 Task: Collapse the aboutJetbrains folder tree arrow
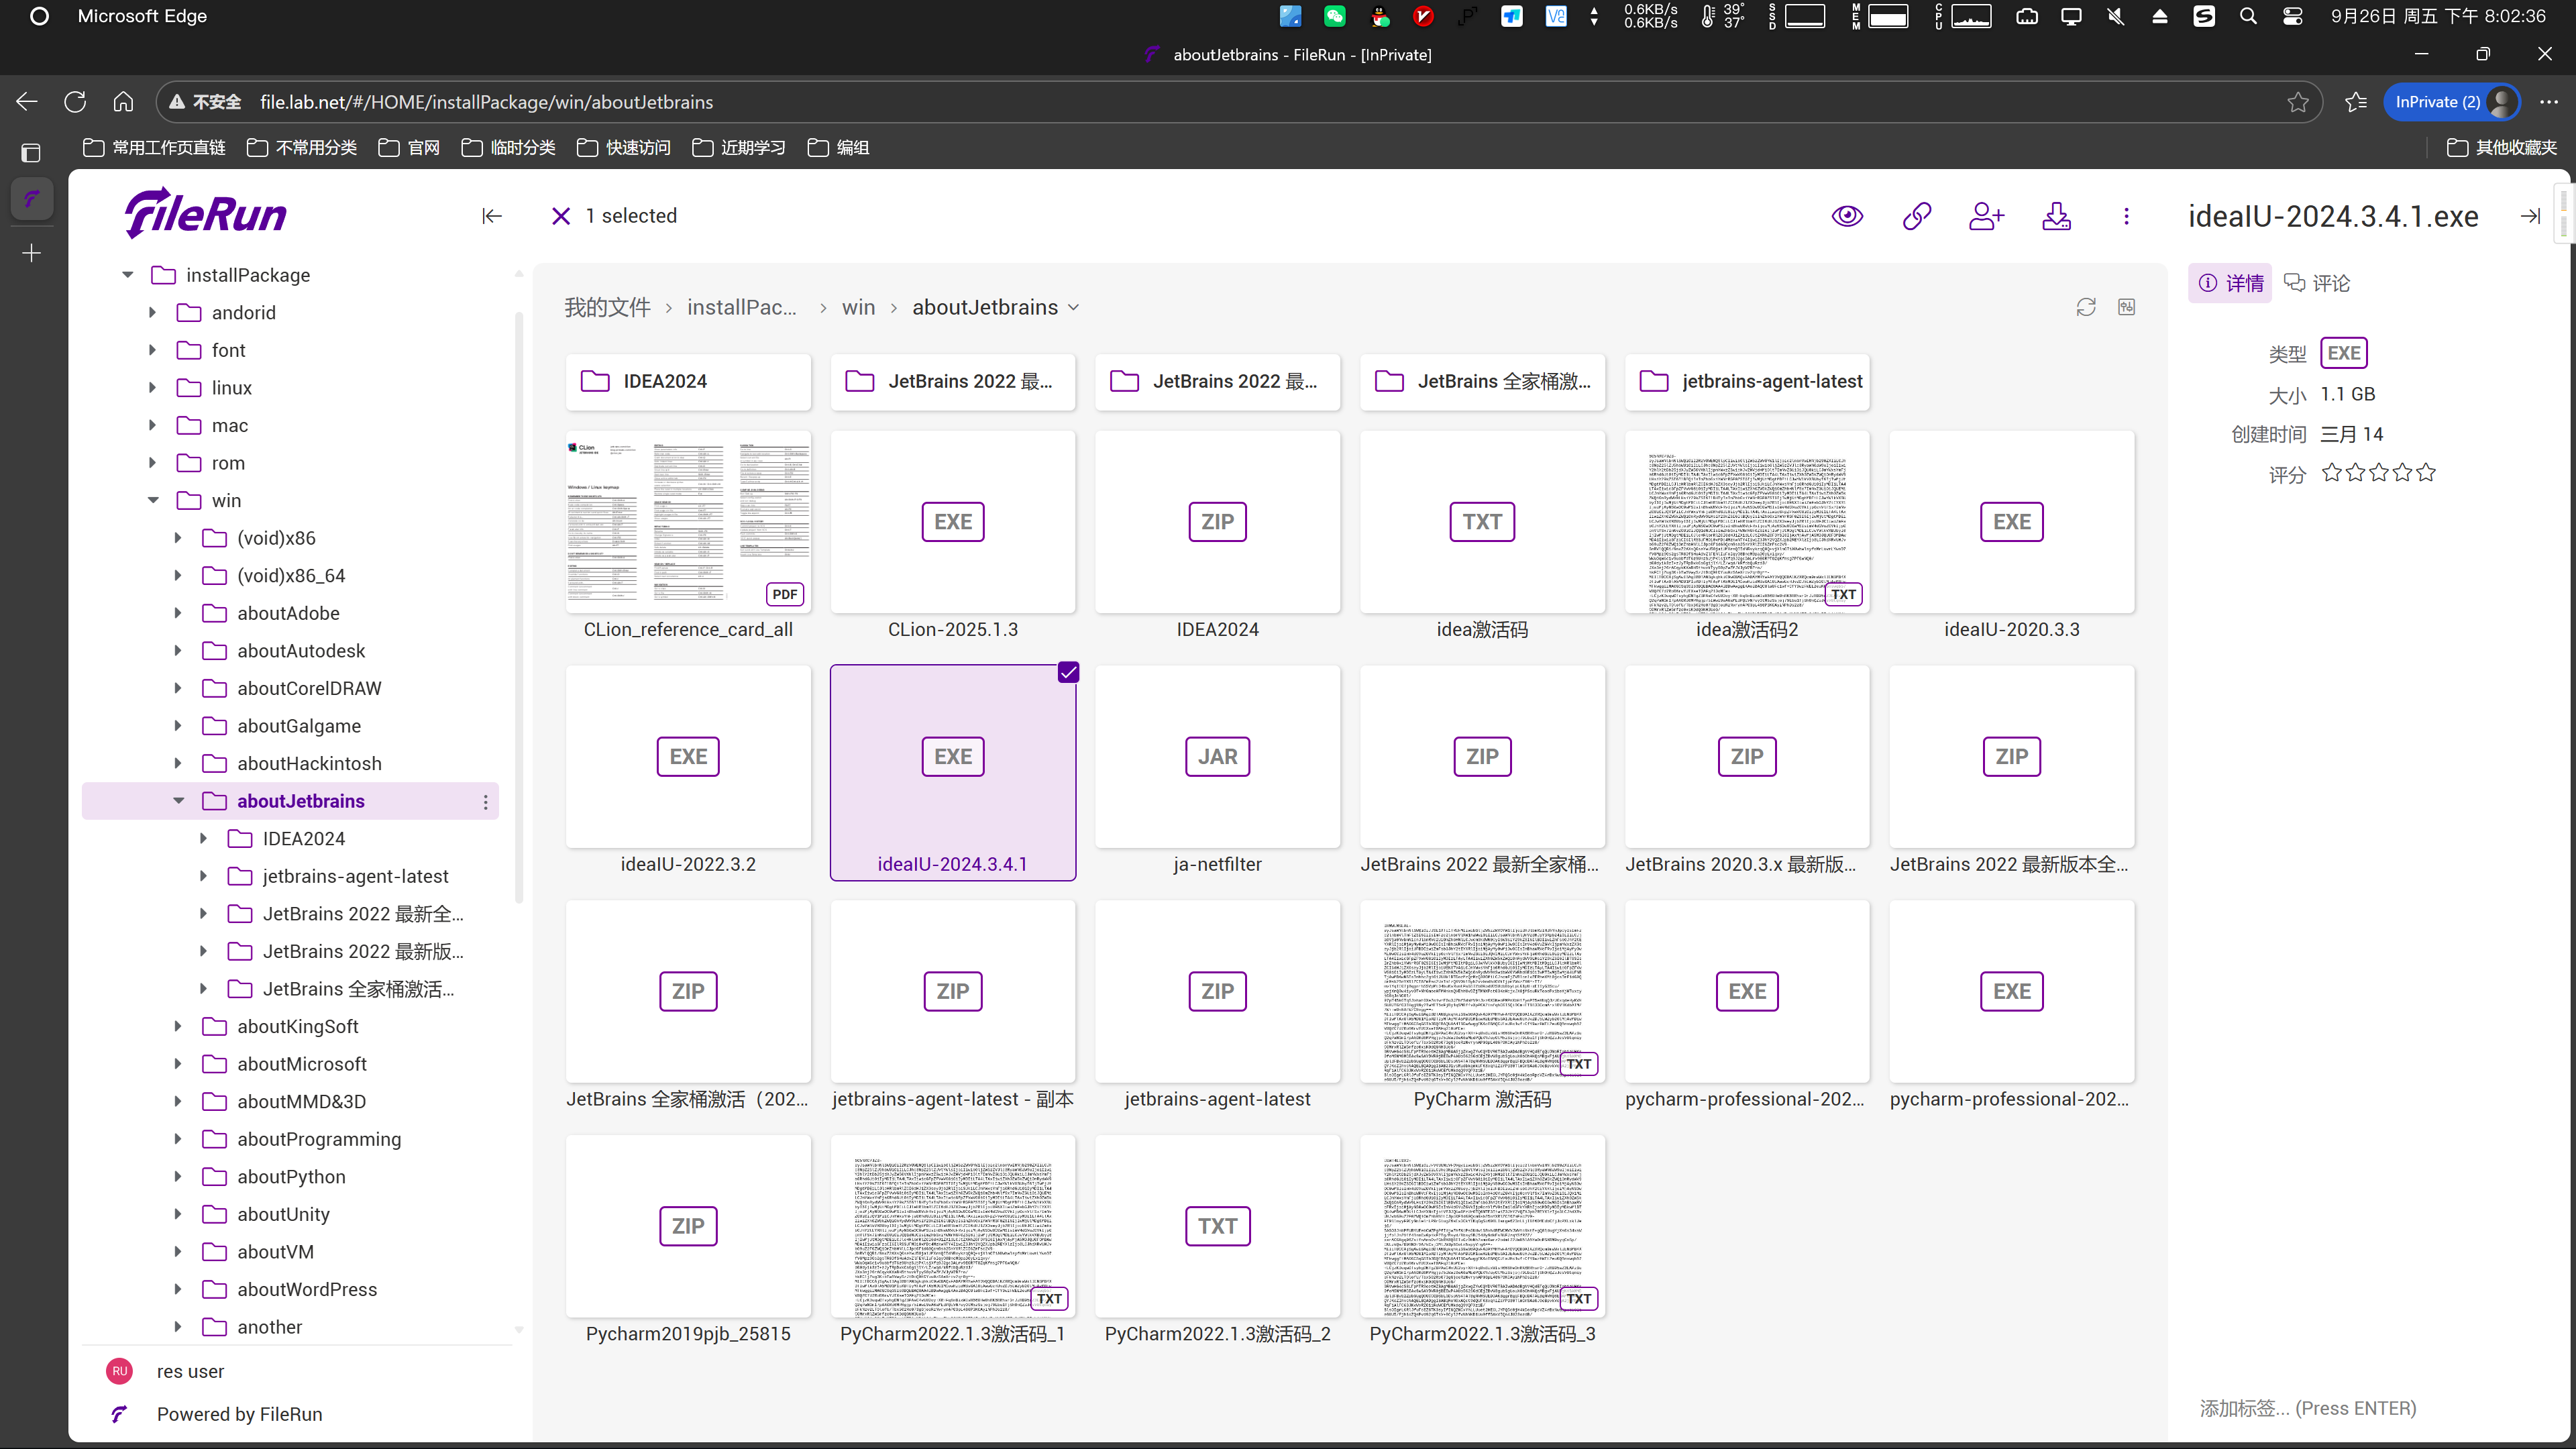[178, 801]
